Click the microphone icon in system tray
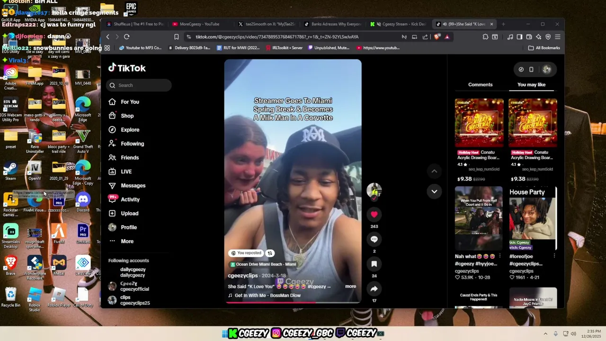 pyautogui.click(x=555, y=334)
